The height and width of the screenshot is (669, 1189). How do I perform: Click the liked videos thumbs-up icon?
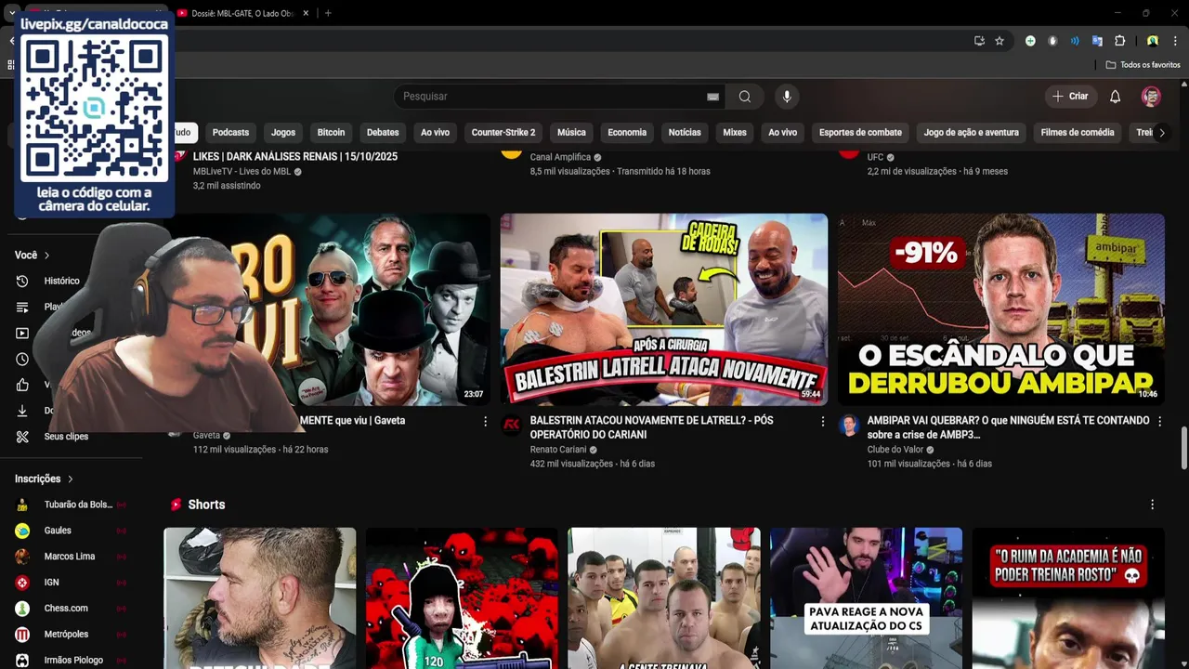coord(22,385)
